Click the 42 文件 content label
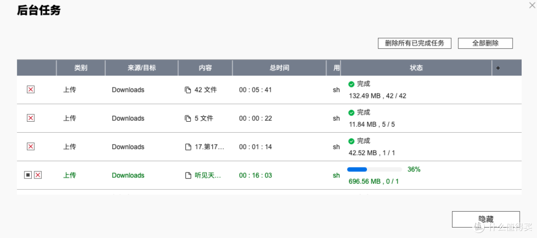Viewport: 537px width, 238px height. tap(205, 90)
